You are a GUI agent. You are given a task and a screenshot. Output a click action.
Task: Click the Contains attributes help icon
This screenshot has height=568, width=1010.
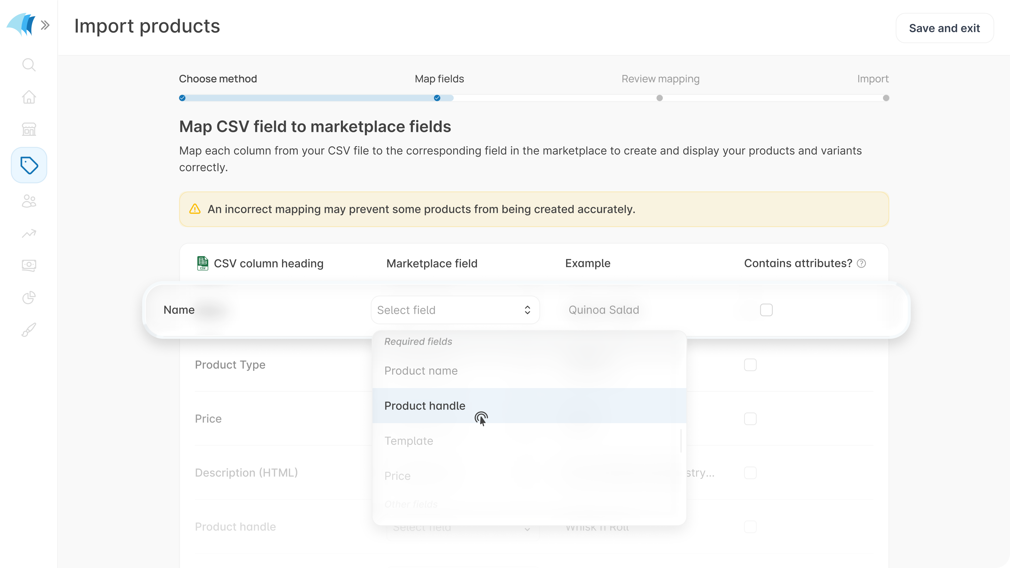(x=861, y=263)
